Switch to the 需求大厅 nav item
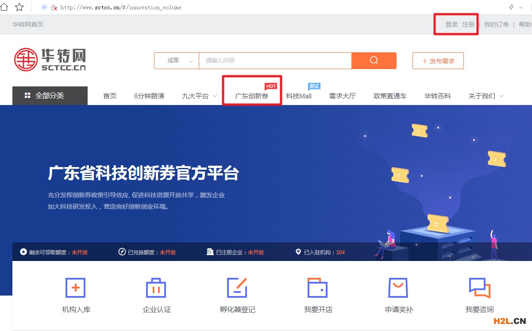Image resolution: width=532 pixels, height=331 pixels. point(343,95)
